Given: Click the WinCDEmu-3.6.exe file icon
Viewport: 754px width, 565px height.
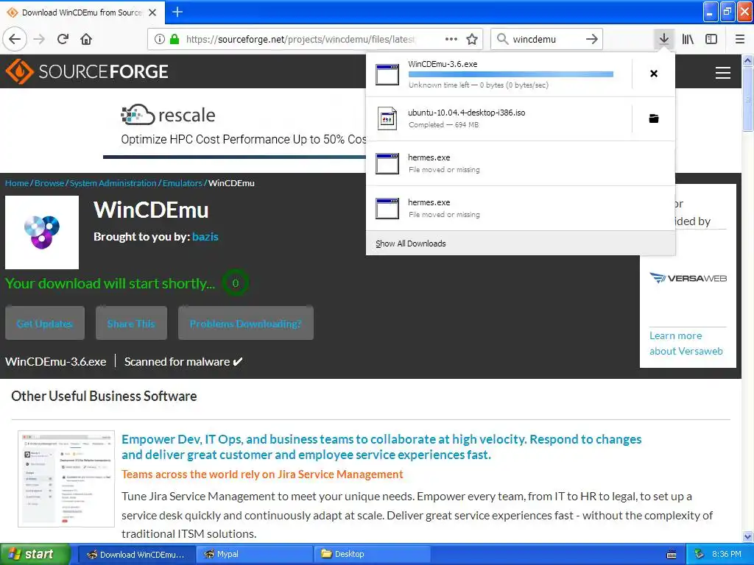Looking at the screenshot, I should (x=387, y=74).
